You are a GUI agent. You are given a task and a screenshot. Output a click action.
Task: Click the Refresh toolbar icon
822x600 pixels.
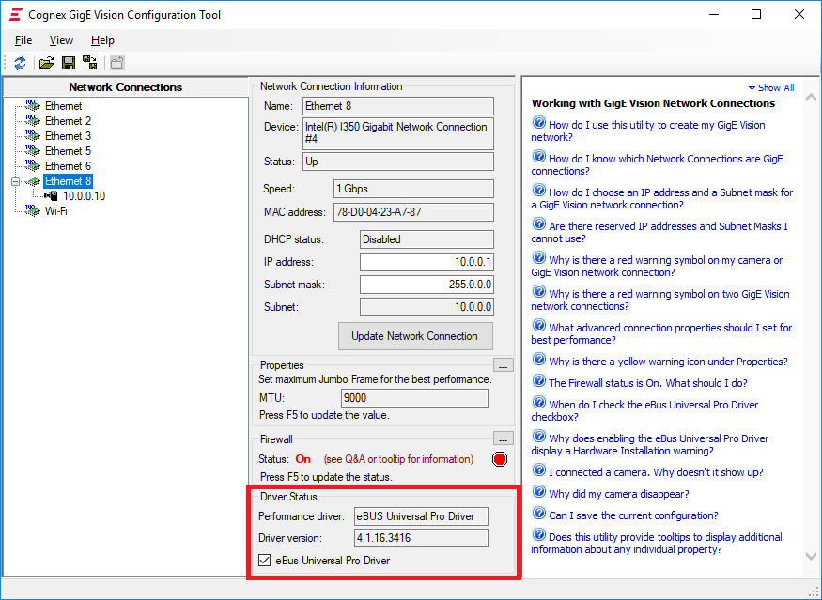19,62
